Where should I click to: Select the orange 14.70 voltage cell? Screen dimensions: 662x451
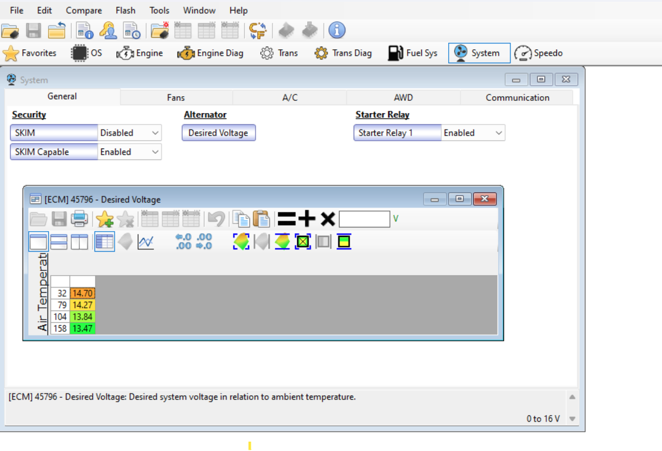(x=82, y=293)
